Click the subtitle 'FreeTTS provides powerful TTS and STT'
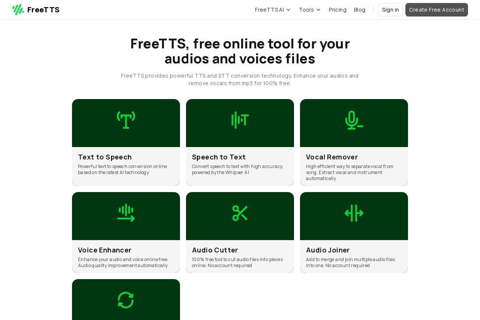The width and height of the screenshot is (480, 320). pos(240,80)
